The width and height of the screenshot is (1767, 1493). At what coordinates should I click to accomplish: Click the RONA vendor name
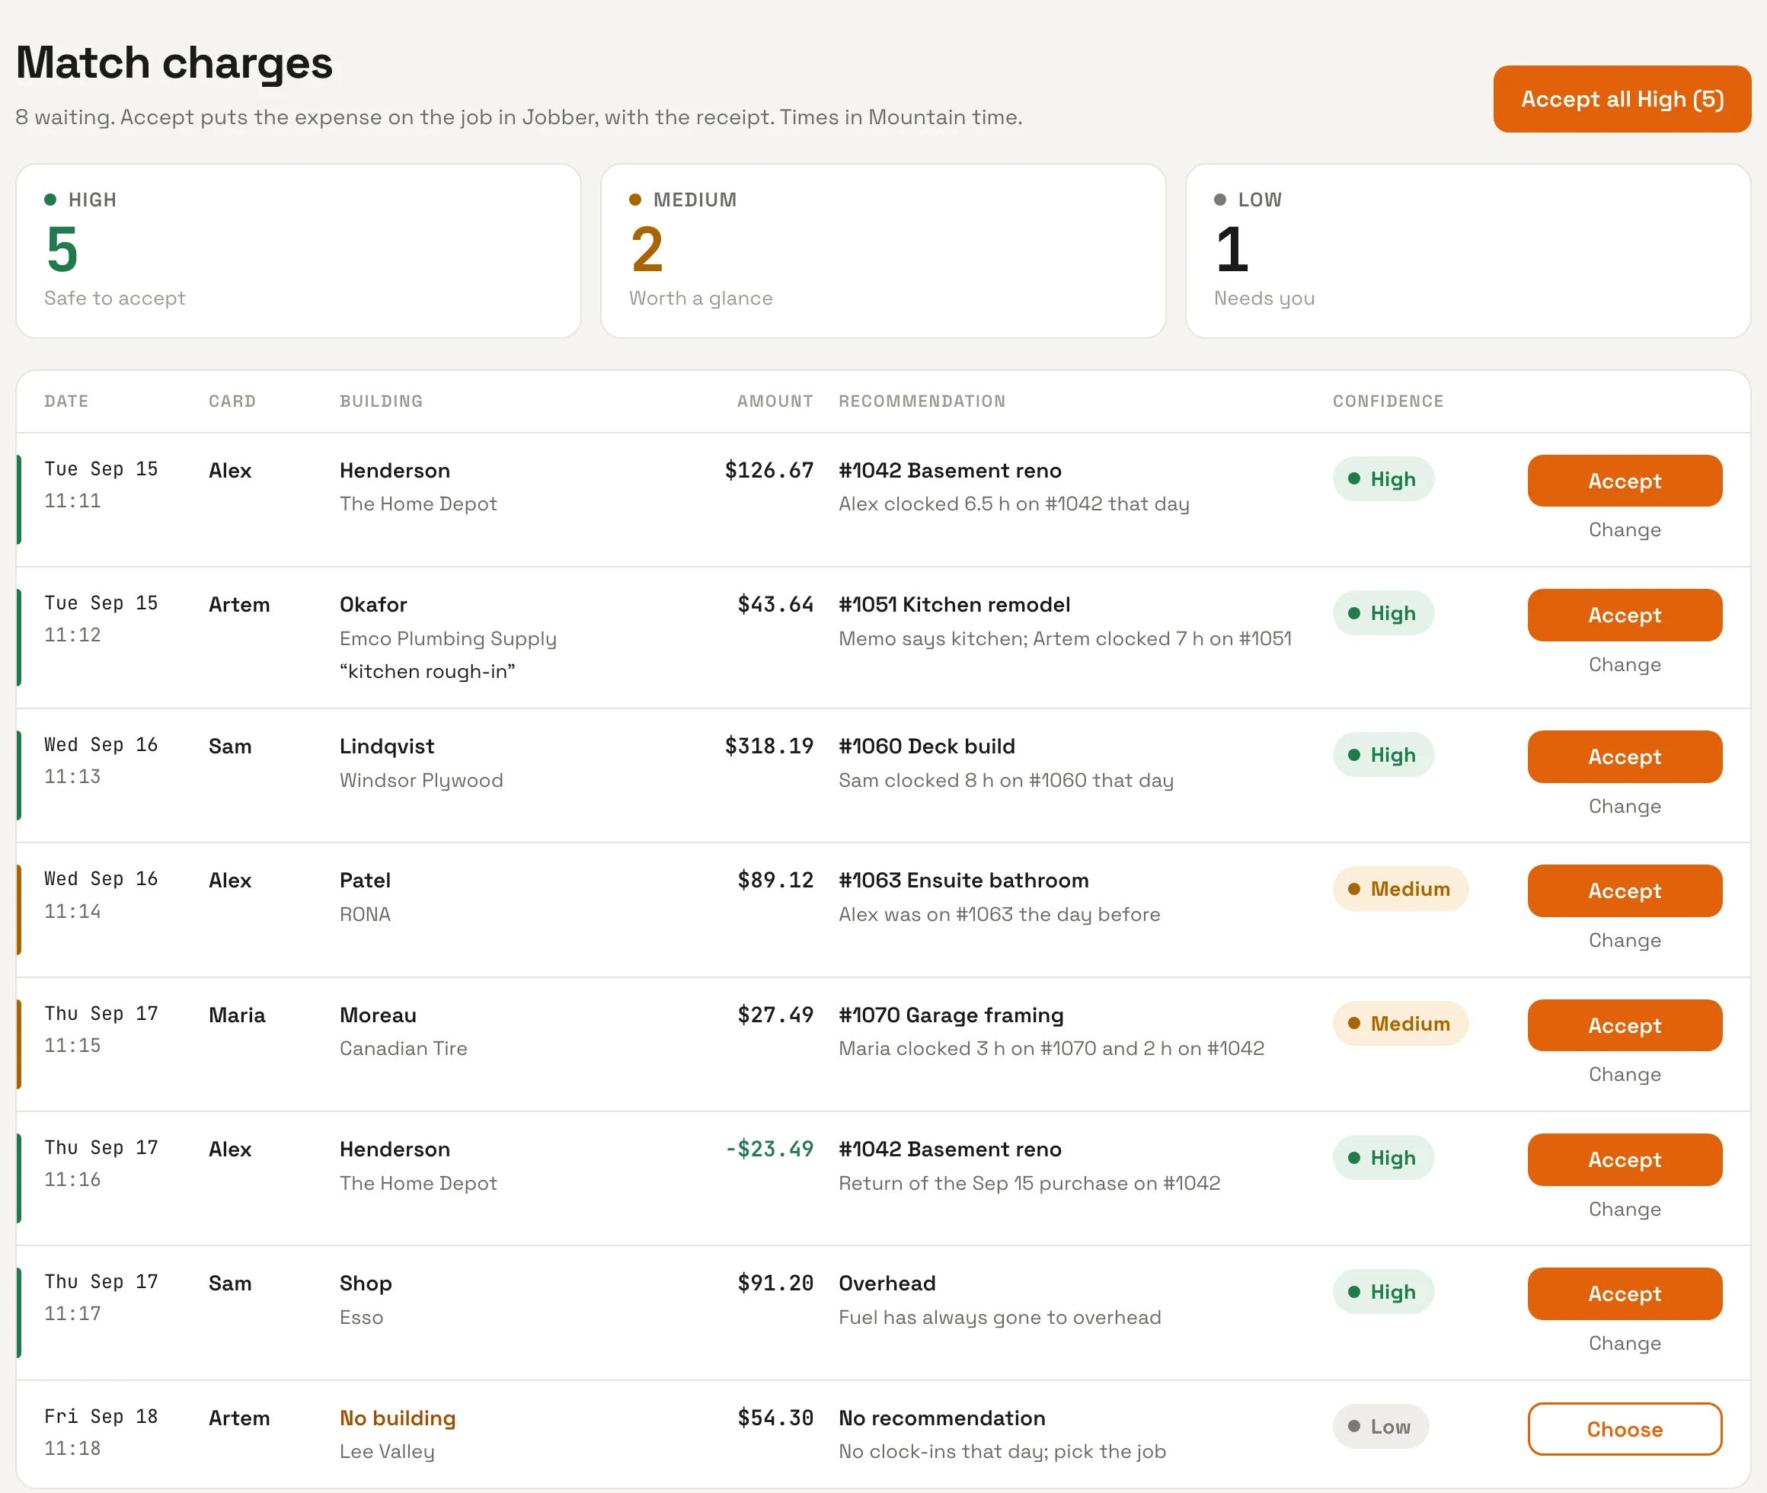pyautogui.click(x=365, y=914)
